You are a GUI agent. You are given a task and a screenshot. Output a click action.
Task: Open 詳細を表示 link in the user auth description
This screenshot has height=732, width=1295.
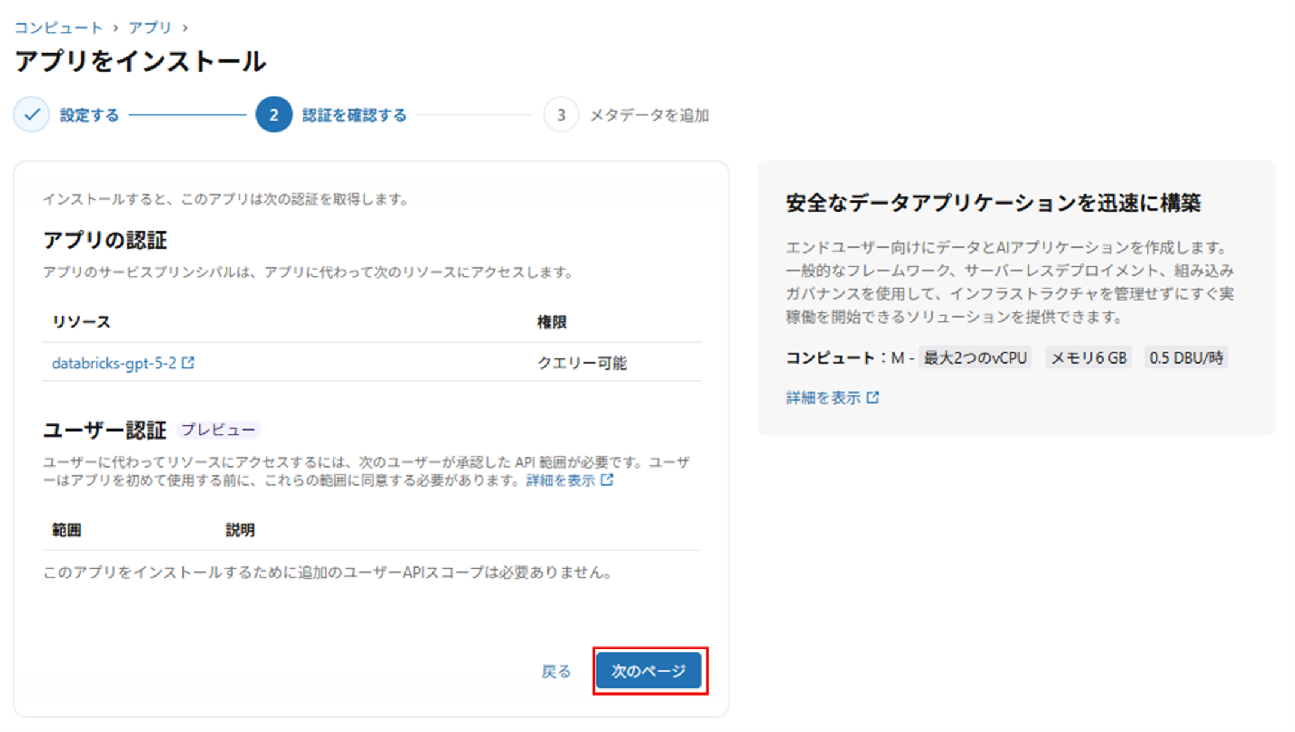(x=560, y=480)
